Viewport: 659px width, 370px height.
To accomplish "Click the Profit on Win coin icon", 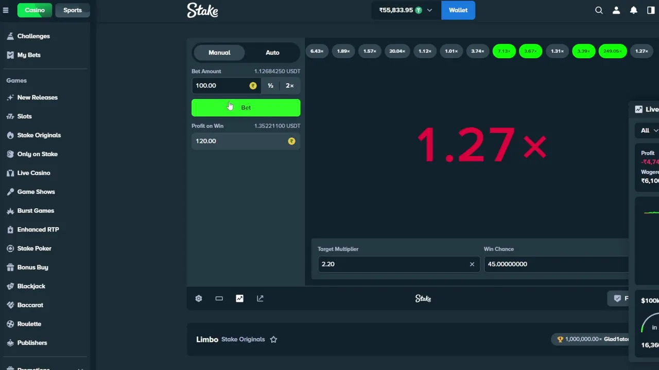I will (x=291, y=141).
